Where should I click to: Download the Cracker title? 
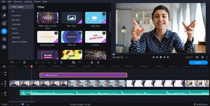click(x=104, y=33)
